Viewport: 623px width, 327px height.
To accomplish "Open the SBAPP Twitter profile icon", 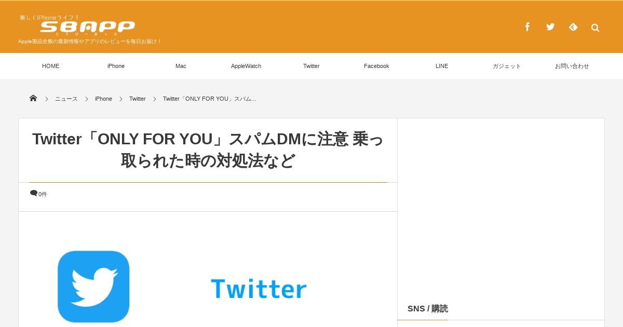I will coord(550,27).
